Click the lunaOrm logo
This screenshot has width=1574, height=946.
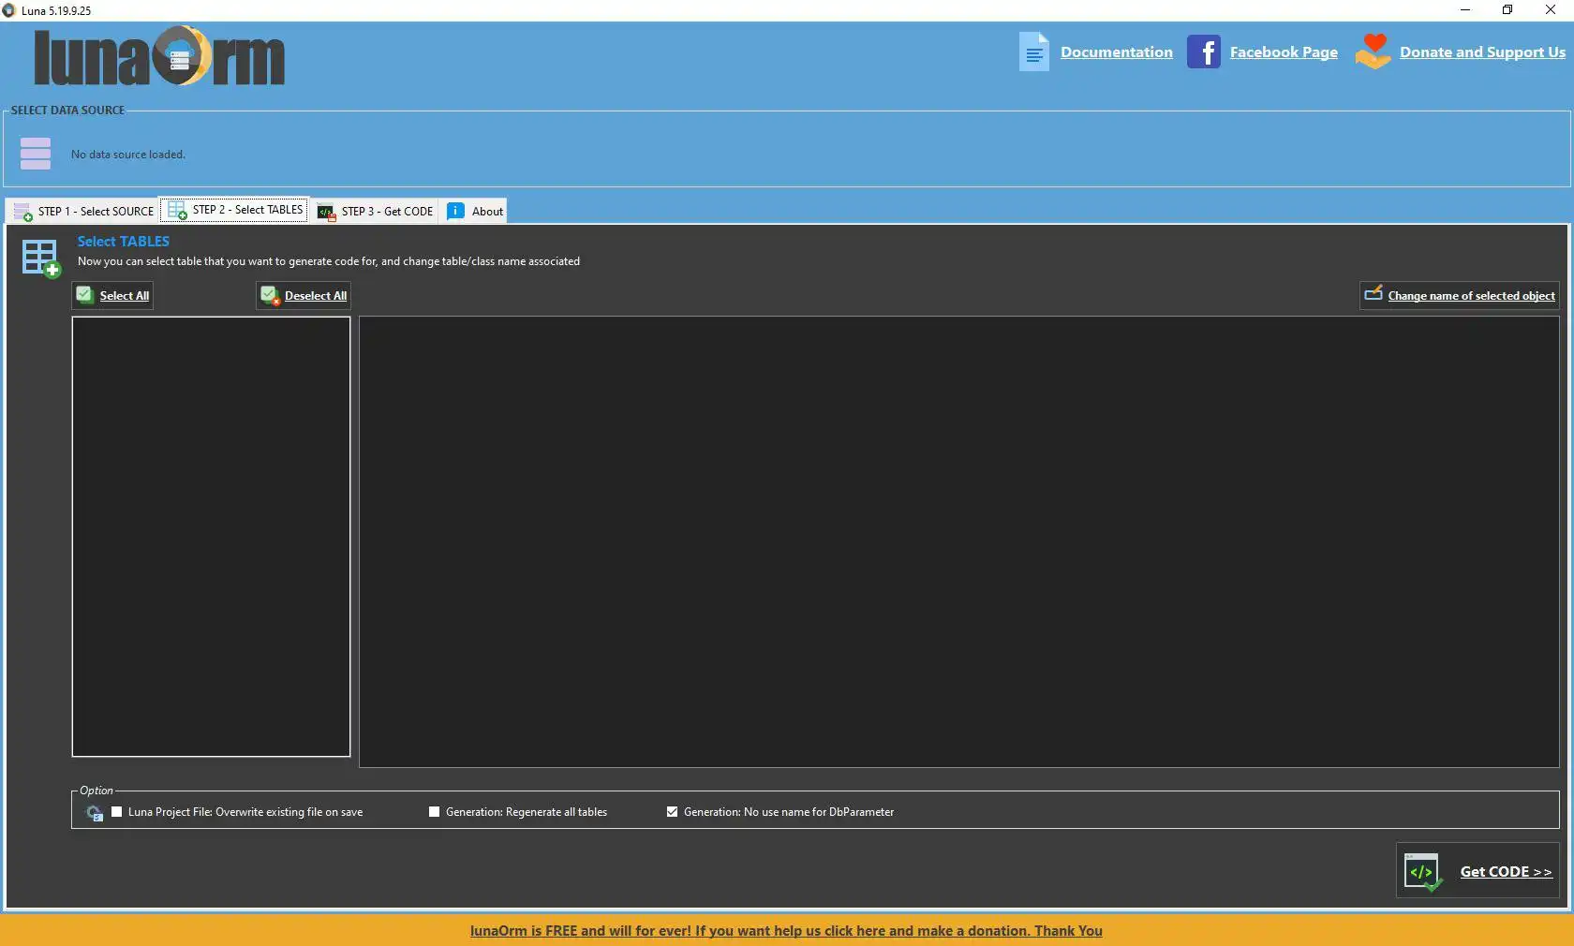pyautogui.click(x=159, y=56)
